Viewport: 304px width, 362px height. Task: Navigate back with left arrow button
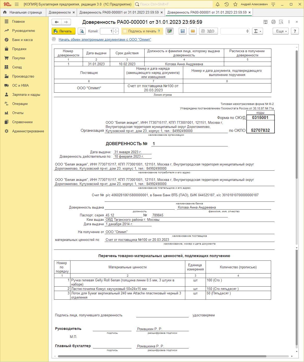(x=57, y=22)
